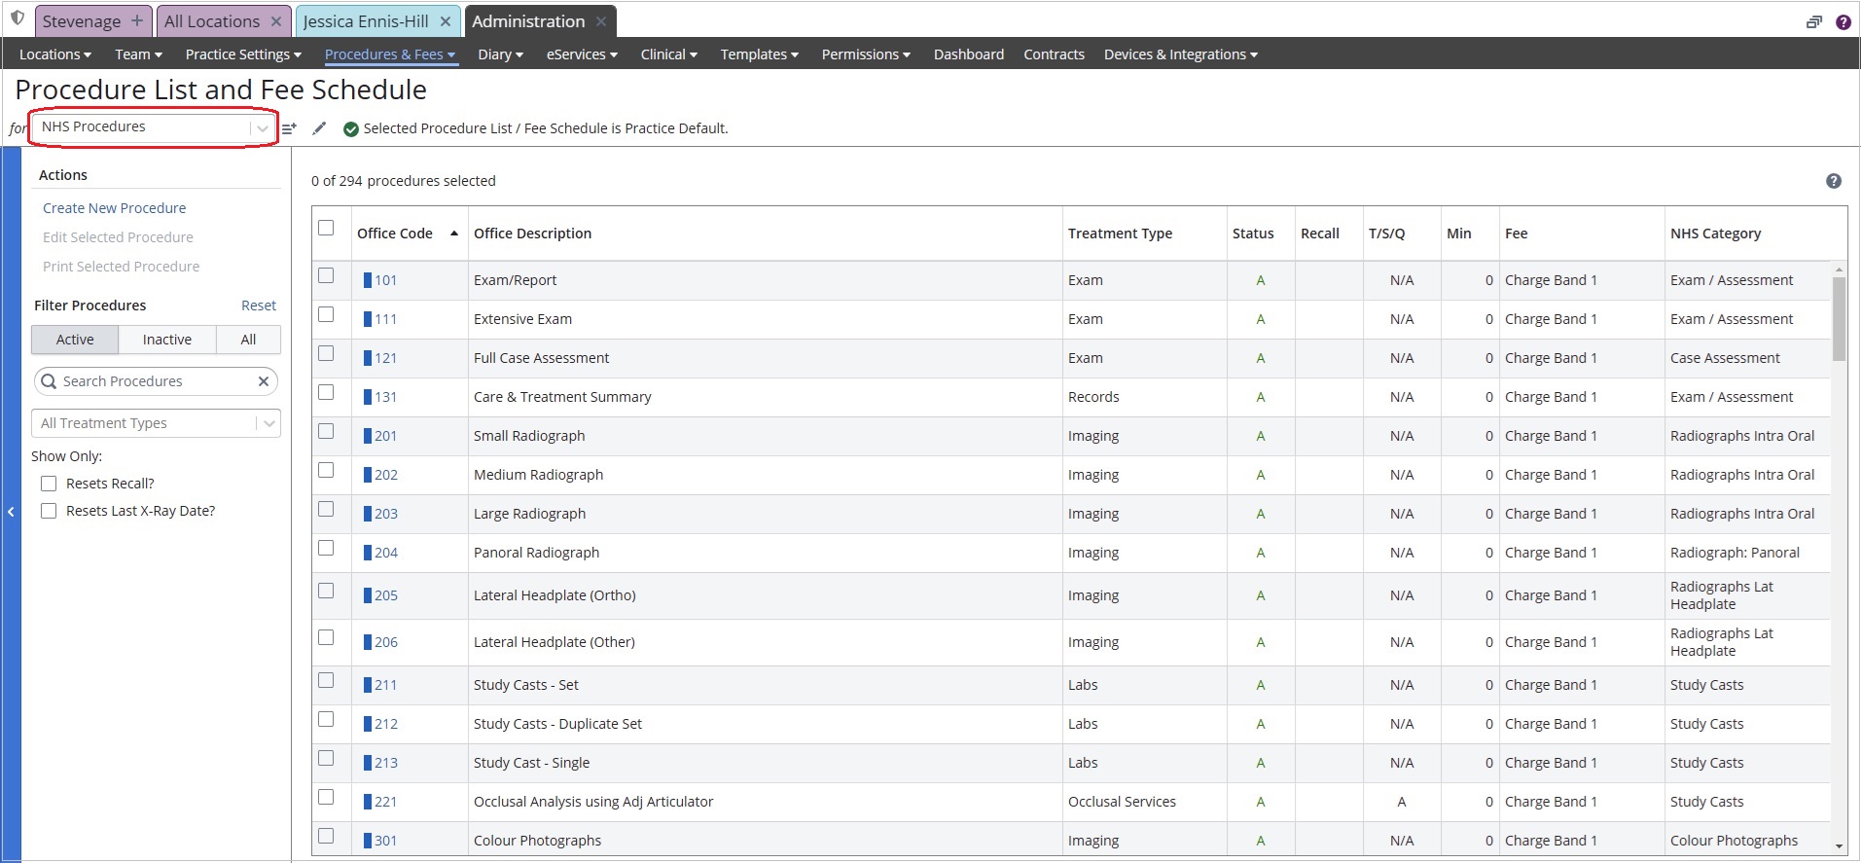
Task: Click the help icon above procedures table
Action: point(1833,181)
